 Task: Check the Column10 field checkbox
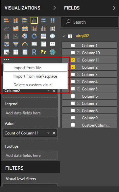[x=73, y=53]
